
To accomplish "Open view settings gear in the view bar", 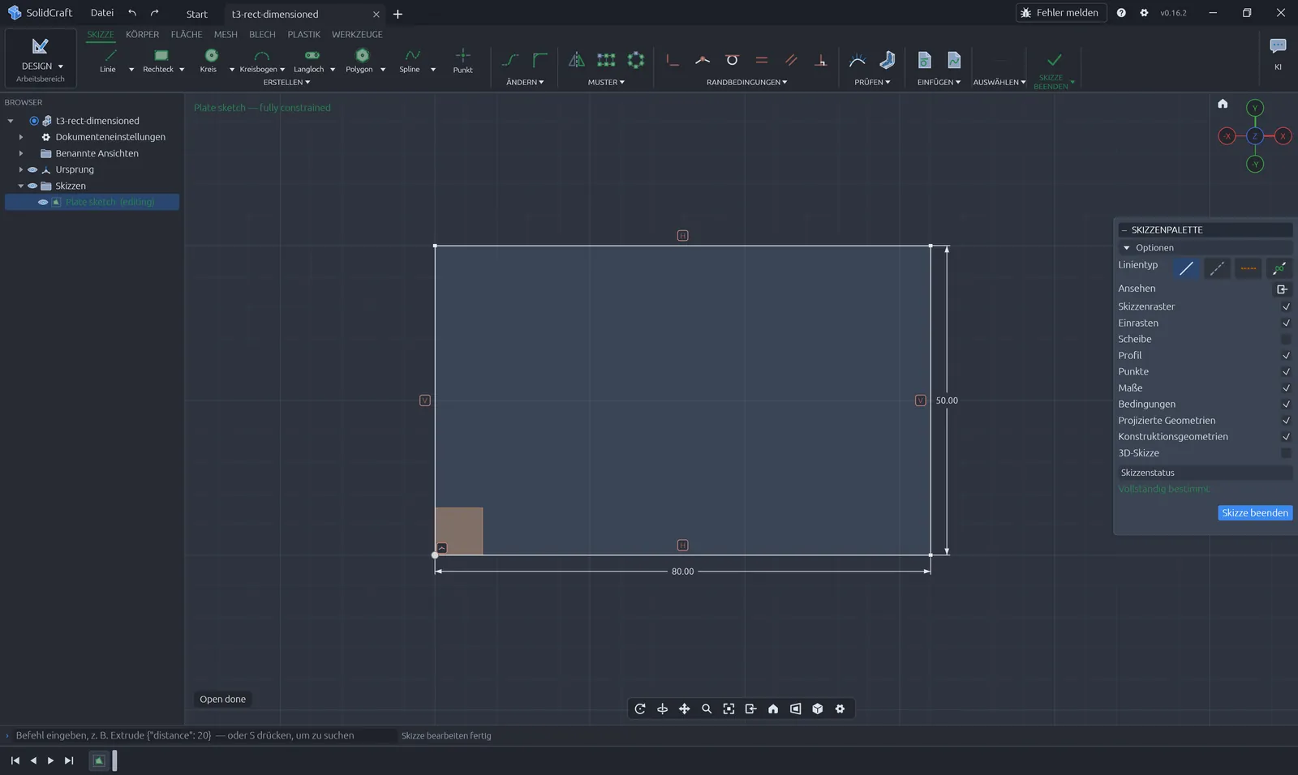I will tap(840, 709).
